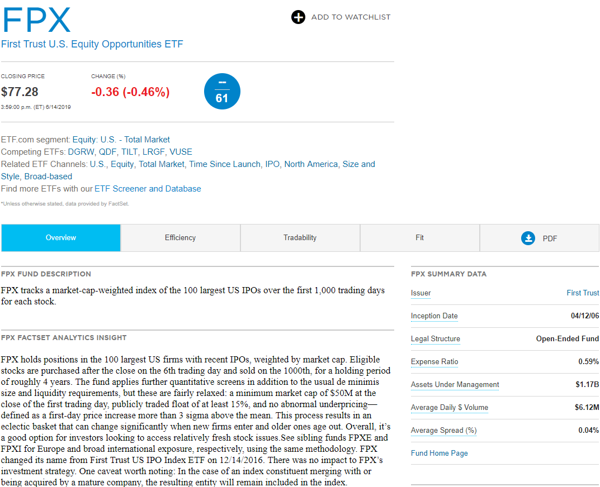
Task: Open the Total Market channel link
Action: (161, 164)
